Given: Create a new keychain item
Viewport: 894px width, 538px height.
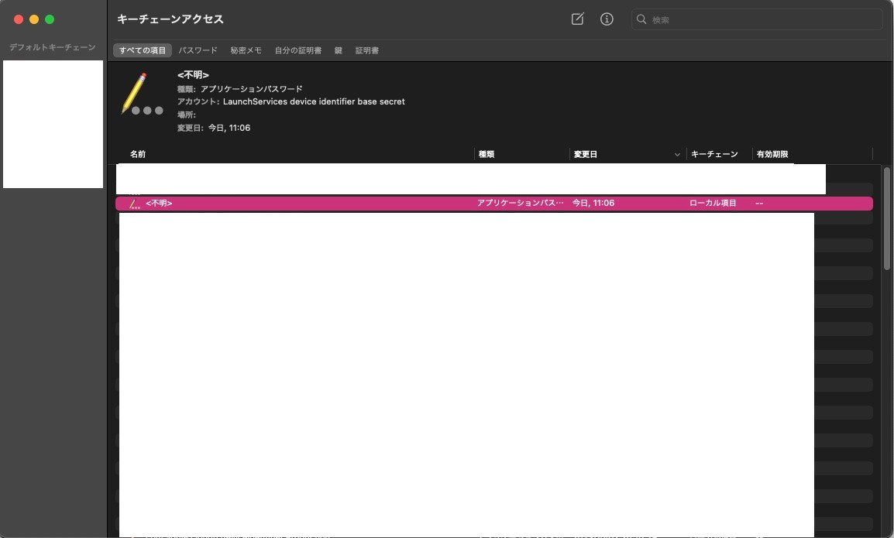Looking at the screenshot, I should pyautogui.click(x=577, y=19).
